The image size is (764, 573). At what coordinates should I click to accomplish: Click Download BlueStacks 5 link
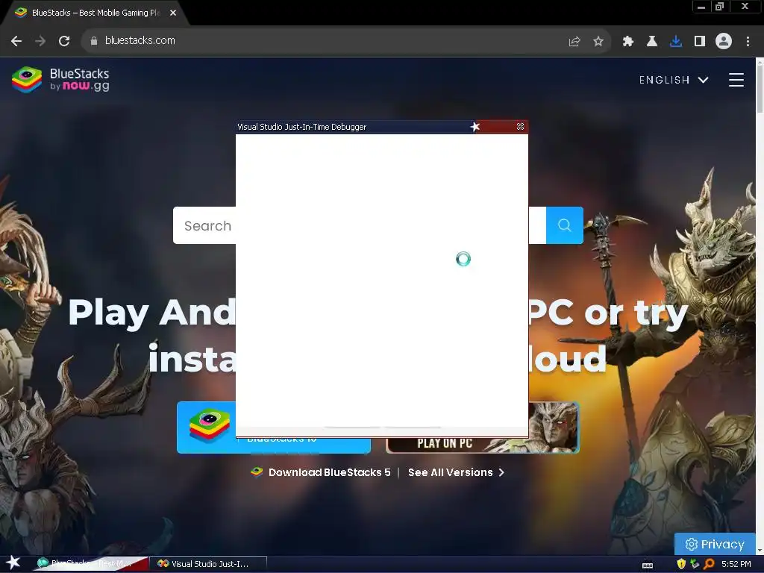321,472
